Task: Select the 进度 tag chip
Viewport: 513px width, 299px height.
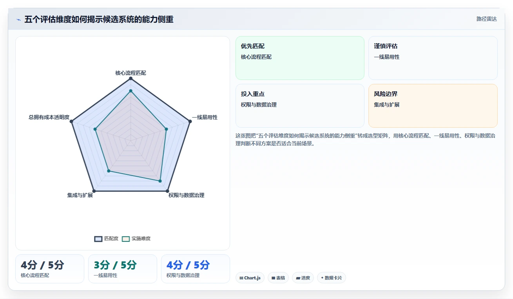Action: point(303,278)
